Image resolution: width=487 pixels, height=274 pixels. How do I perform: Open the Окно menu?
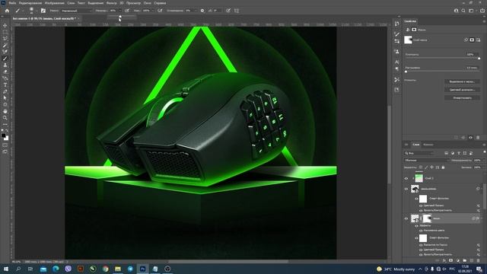[x=147, y=3]
